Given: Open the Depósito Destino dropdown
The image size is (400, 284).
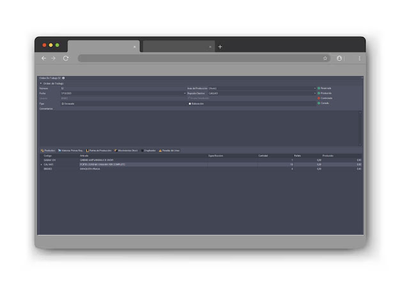Looking at the screenshot, I should point(314,93).
